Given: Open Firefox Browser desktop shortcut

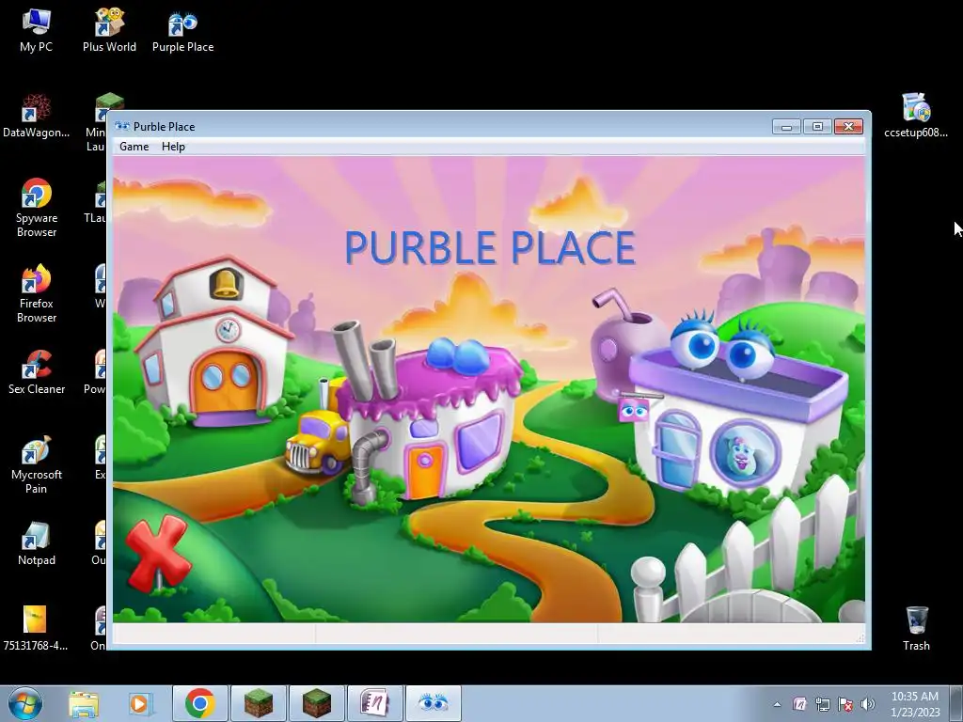Looking at the screenshot, I should [x=37, y=293].
